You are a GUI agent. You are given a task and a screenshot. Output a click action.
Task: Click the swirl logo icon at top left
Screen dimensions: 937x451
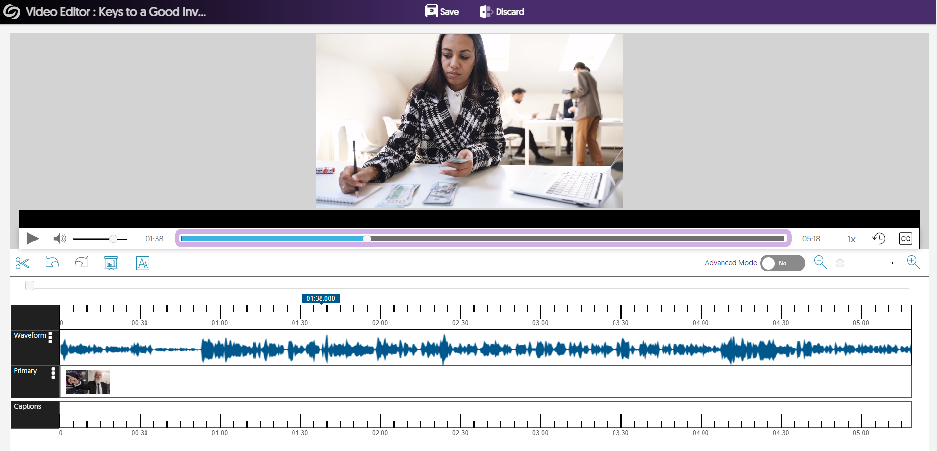(11, 11)
